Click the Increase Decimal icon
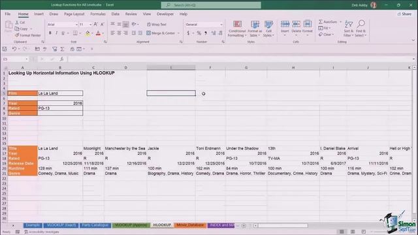This screenshot has height=235, width=418. coord(214,33)
